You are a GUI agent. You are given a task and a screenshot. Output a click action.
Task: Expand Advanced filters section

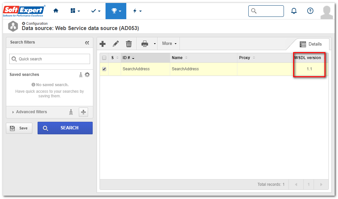[x=30, y=112]
